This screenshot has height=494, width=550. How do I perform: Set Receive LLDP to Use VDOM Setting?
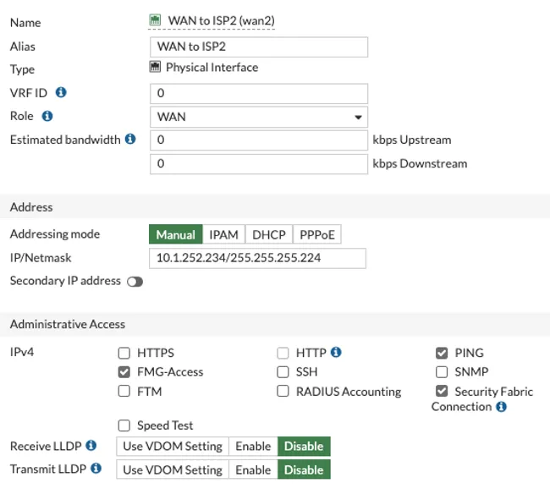click(x=173, y=446)
